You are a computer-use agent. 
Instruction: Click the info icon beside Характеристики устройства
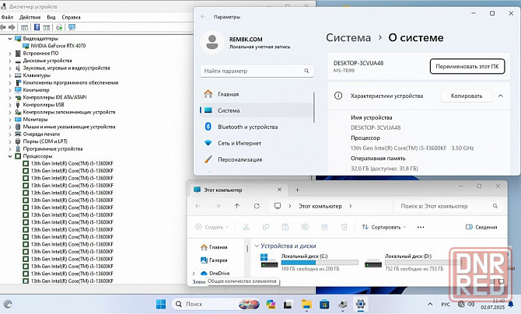pyautogui.click(x=338, y=96)
